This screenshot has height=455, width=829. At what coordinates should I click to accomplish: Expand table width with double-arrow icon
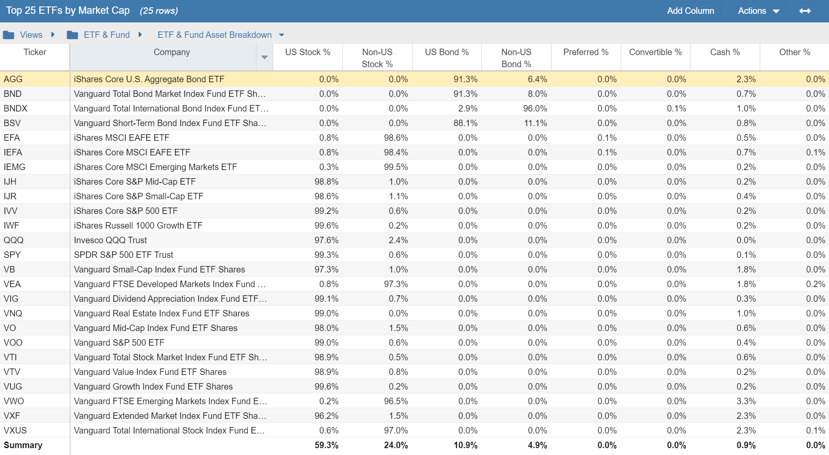pos(805,11)
